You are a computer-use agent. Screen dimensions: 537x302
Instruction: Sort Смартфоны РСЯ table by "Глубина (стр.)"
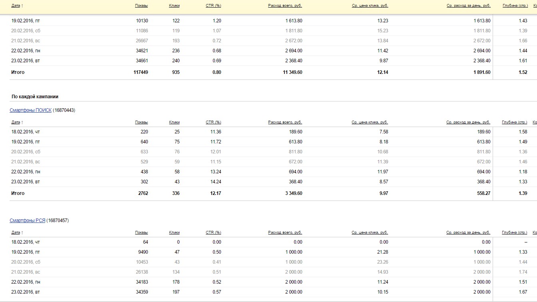pos(514,232)
